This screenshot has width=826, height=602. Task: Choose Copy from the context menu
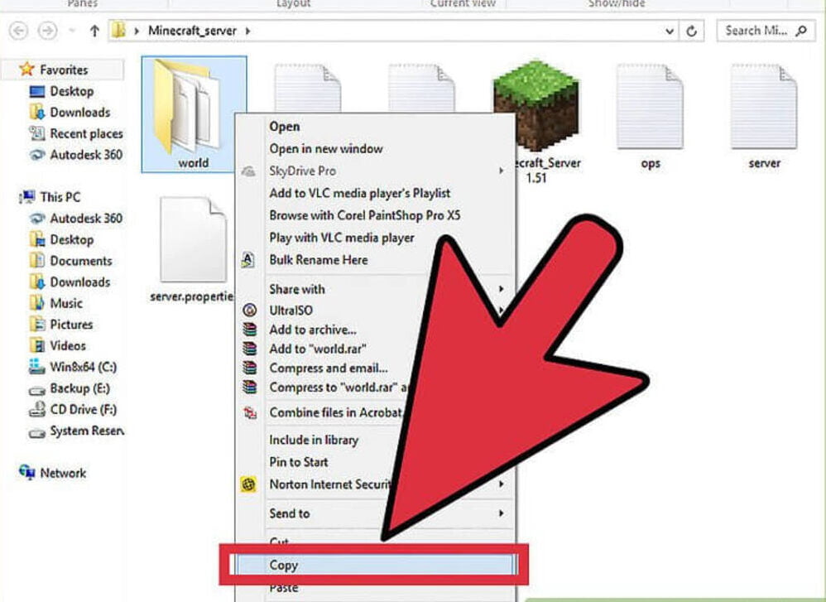[283, 566]
